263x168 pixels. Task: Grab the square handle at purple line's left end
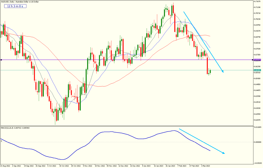pyautogui.click(x=1, y=60)
